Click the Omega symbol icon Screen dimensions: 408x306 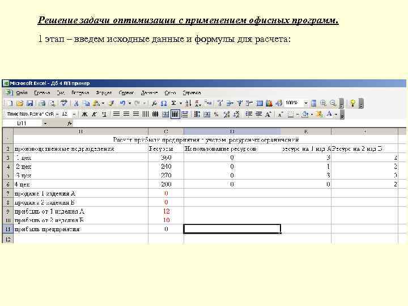click(164, 103)
